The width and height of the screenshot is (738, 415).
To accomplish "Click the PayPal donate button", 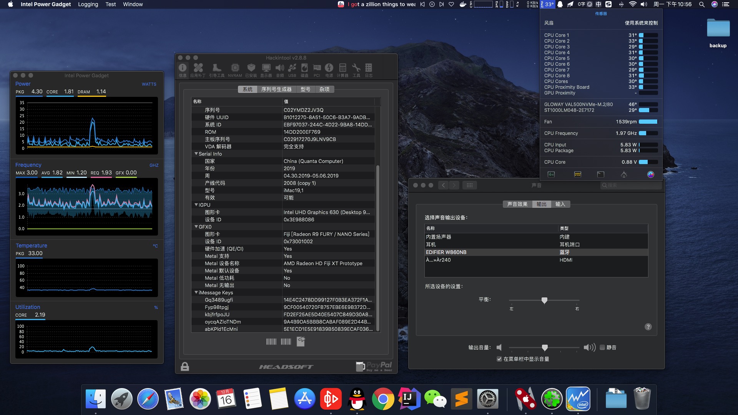I will (x=374, y=366).
